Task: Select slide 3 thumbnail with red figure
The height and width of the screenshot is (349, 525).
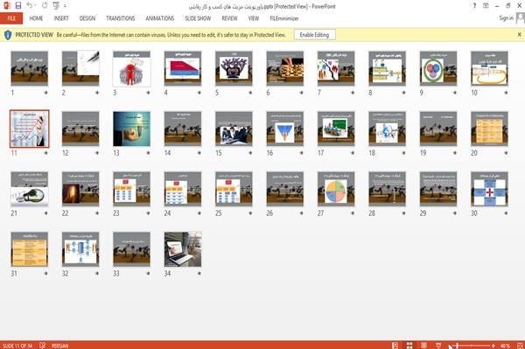Action: click(x=131, y=68)
